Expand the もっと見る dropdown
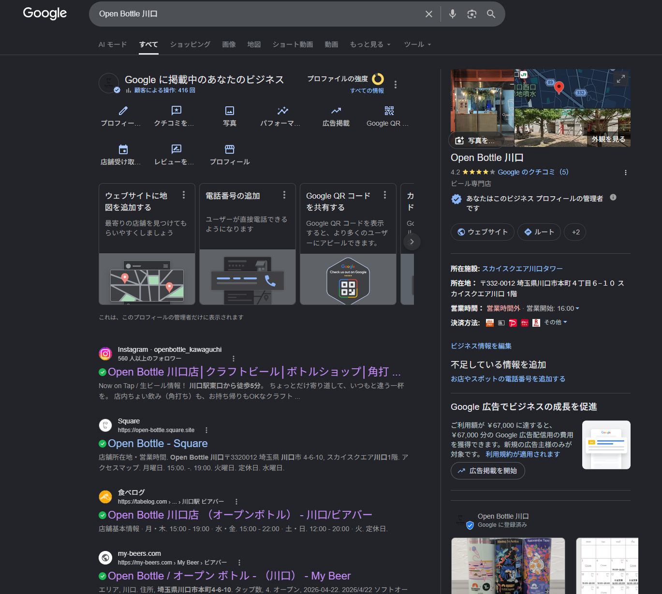Viewport: 662px width, 594px height. [x=370, y=44]
